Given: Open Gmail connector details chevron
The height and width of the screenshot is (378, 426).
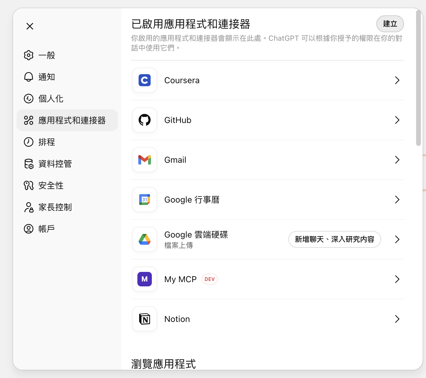Looking at the screenshot, I should pos(397,160).
